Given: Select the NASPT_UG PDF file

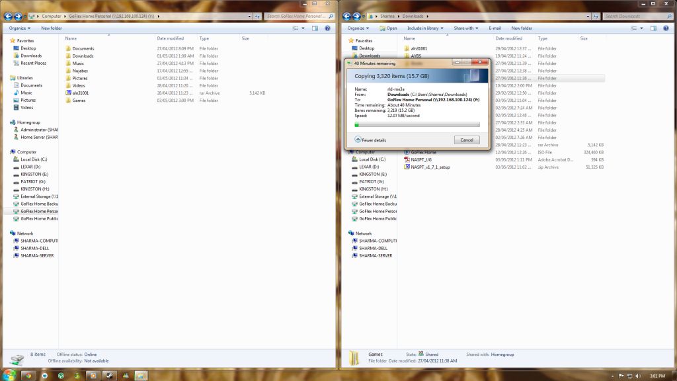Looking at the screenshot, I should tap(420, 159).
